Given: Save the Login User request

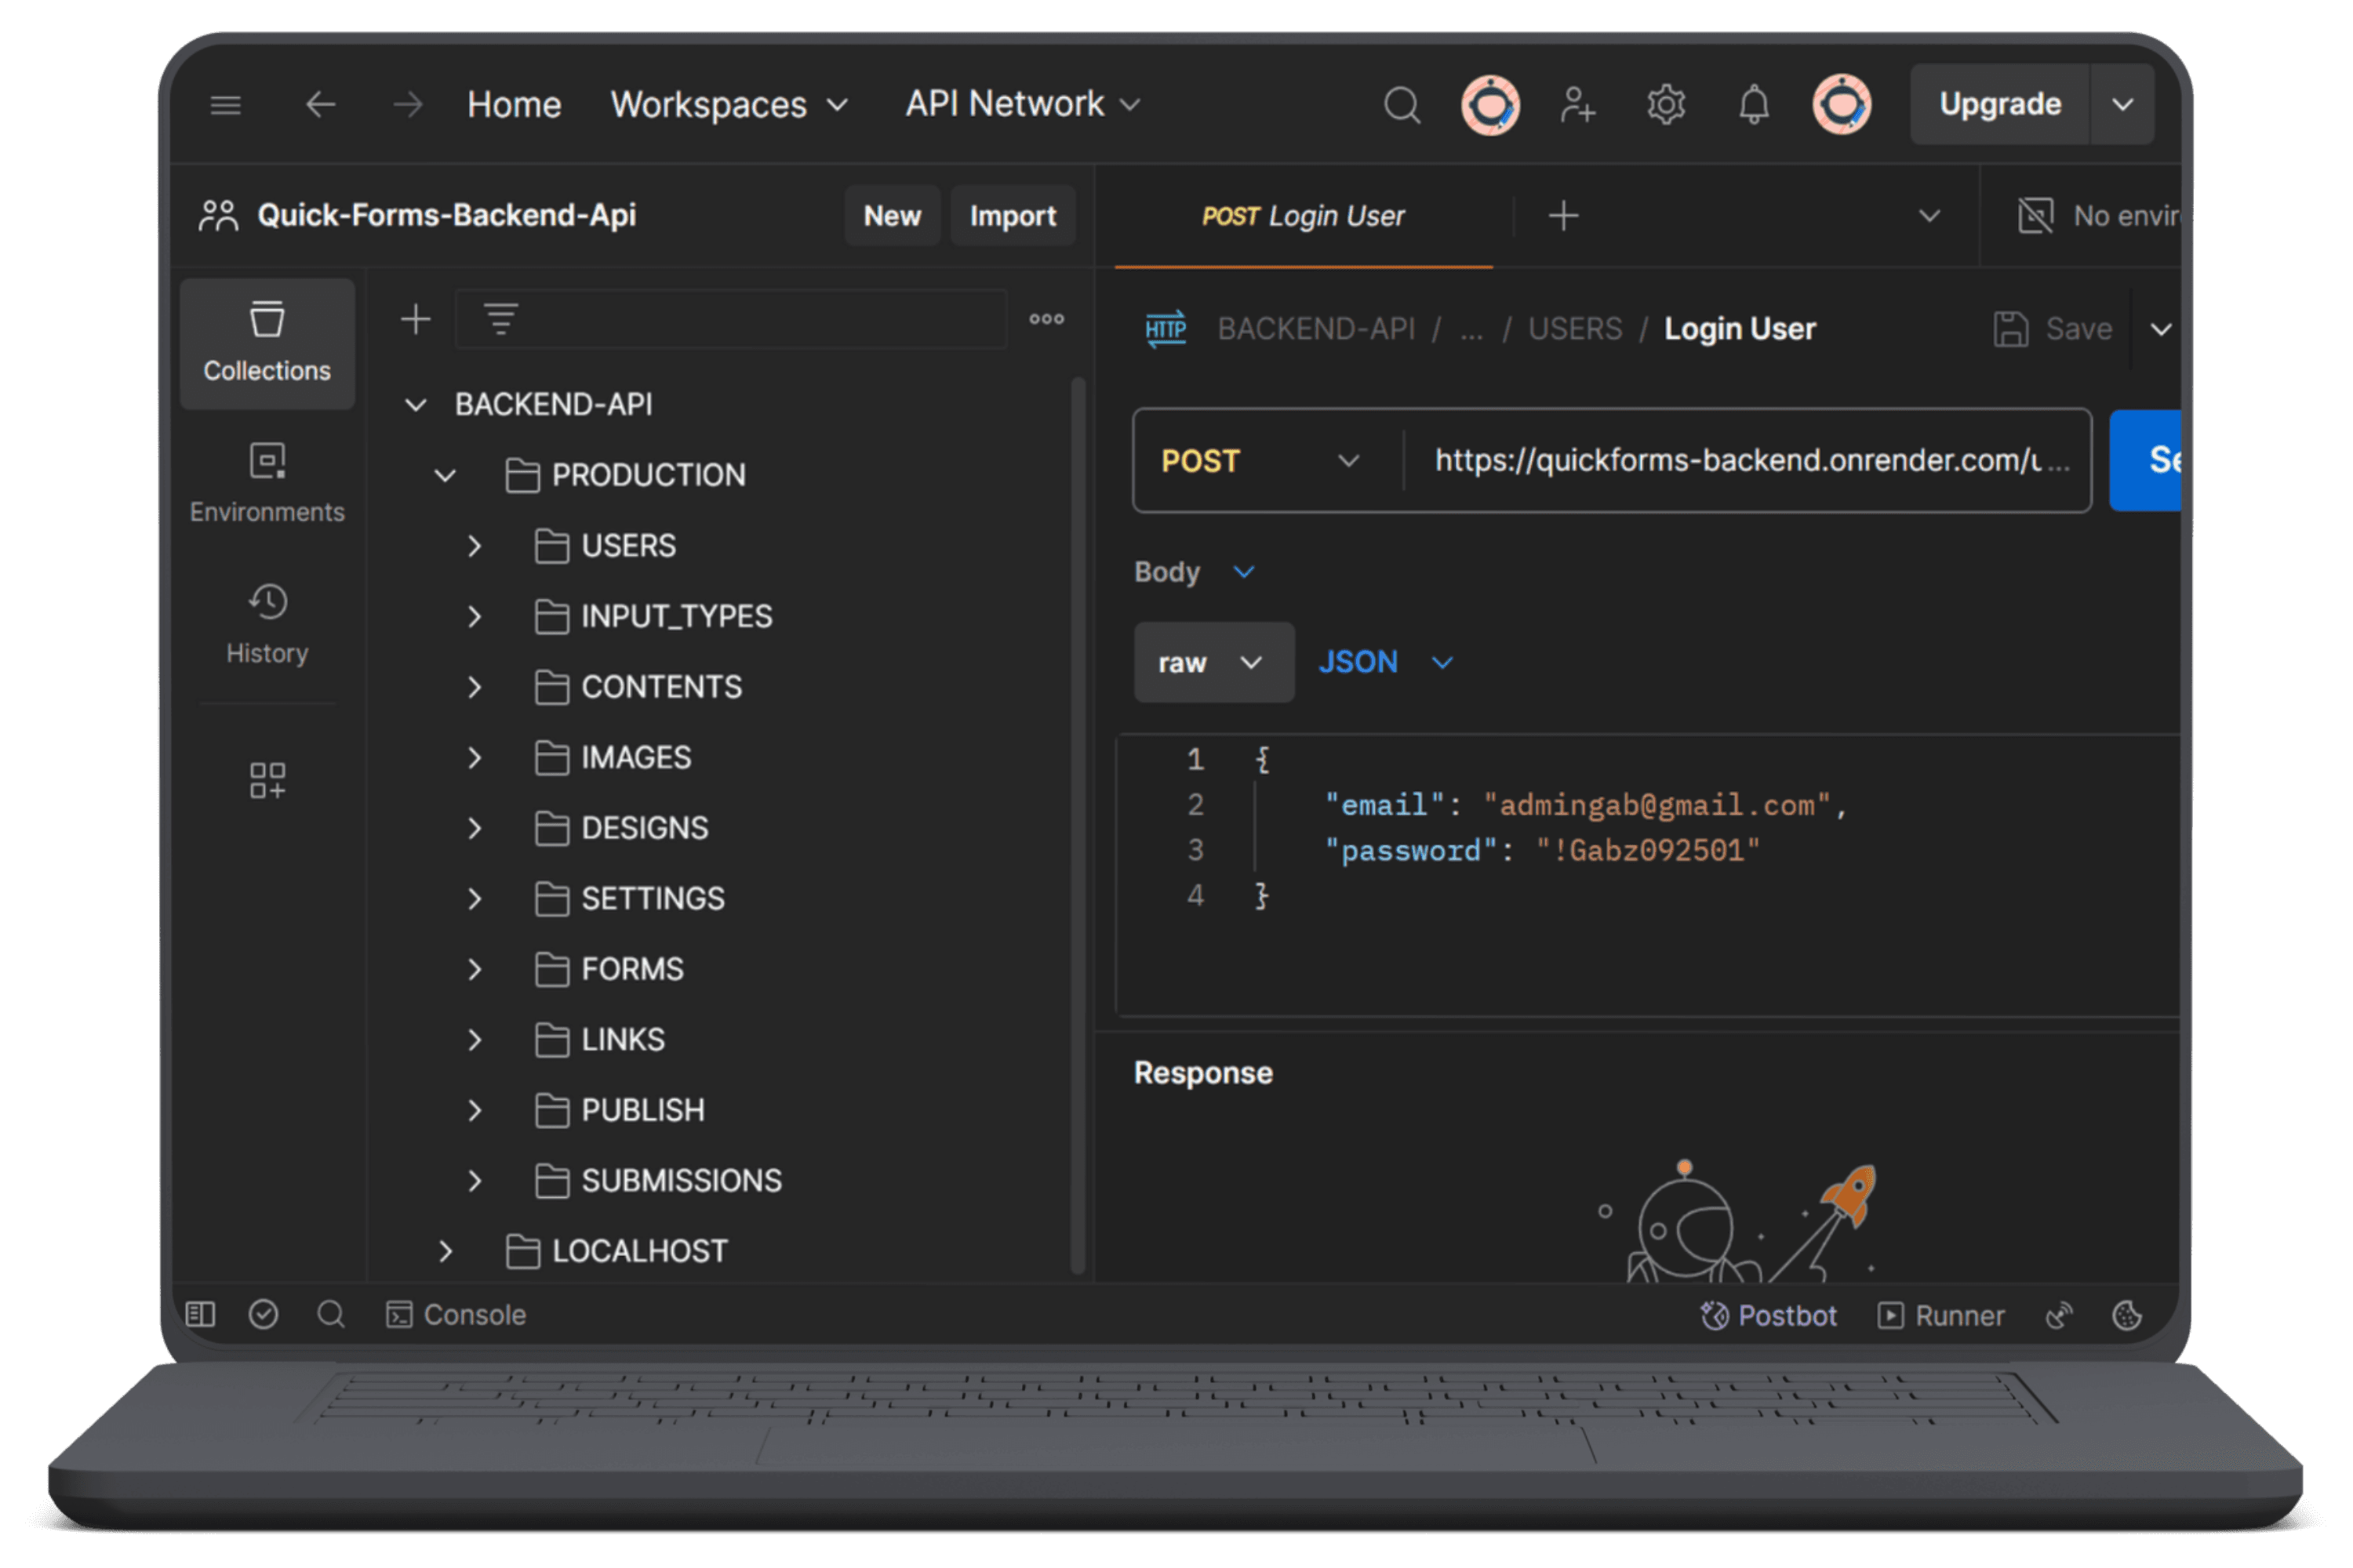Looking at the screenshot, I should click(2052, 329).
